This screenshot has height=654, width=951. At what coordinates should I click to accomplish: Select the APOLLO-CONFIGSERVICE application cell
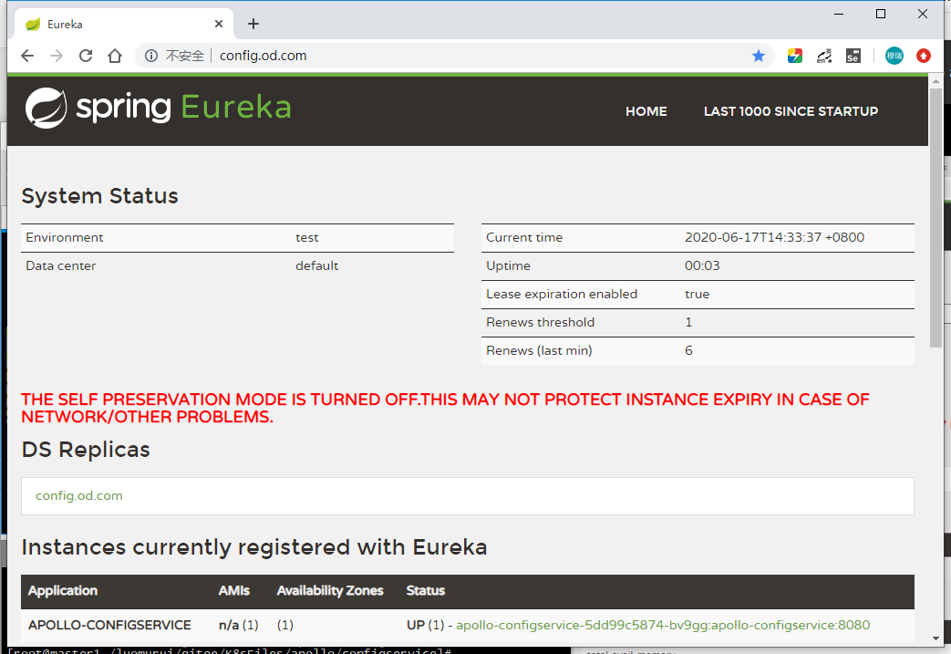pos(109,625)
